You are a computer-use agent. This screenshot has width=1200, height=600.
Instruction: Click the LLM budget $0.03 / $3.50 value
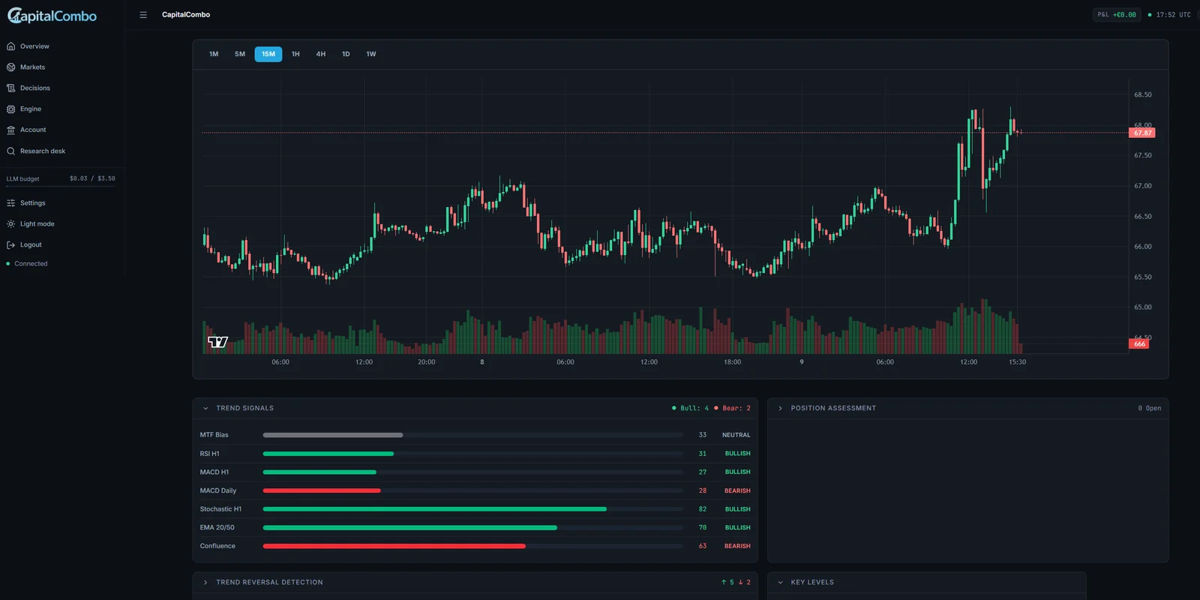(92, 179)
